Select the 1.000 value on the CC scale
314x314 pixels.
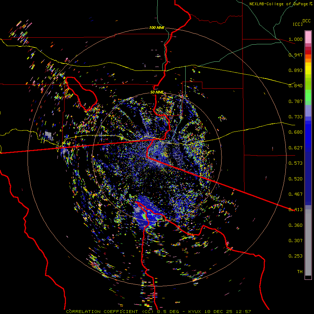click(x=296, y=39)
